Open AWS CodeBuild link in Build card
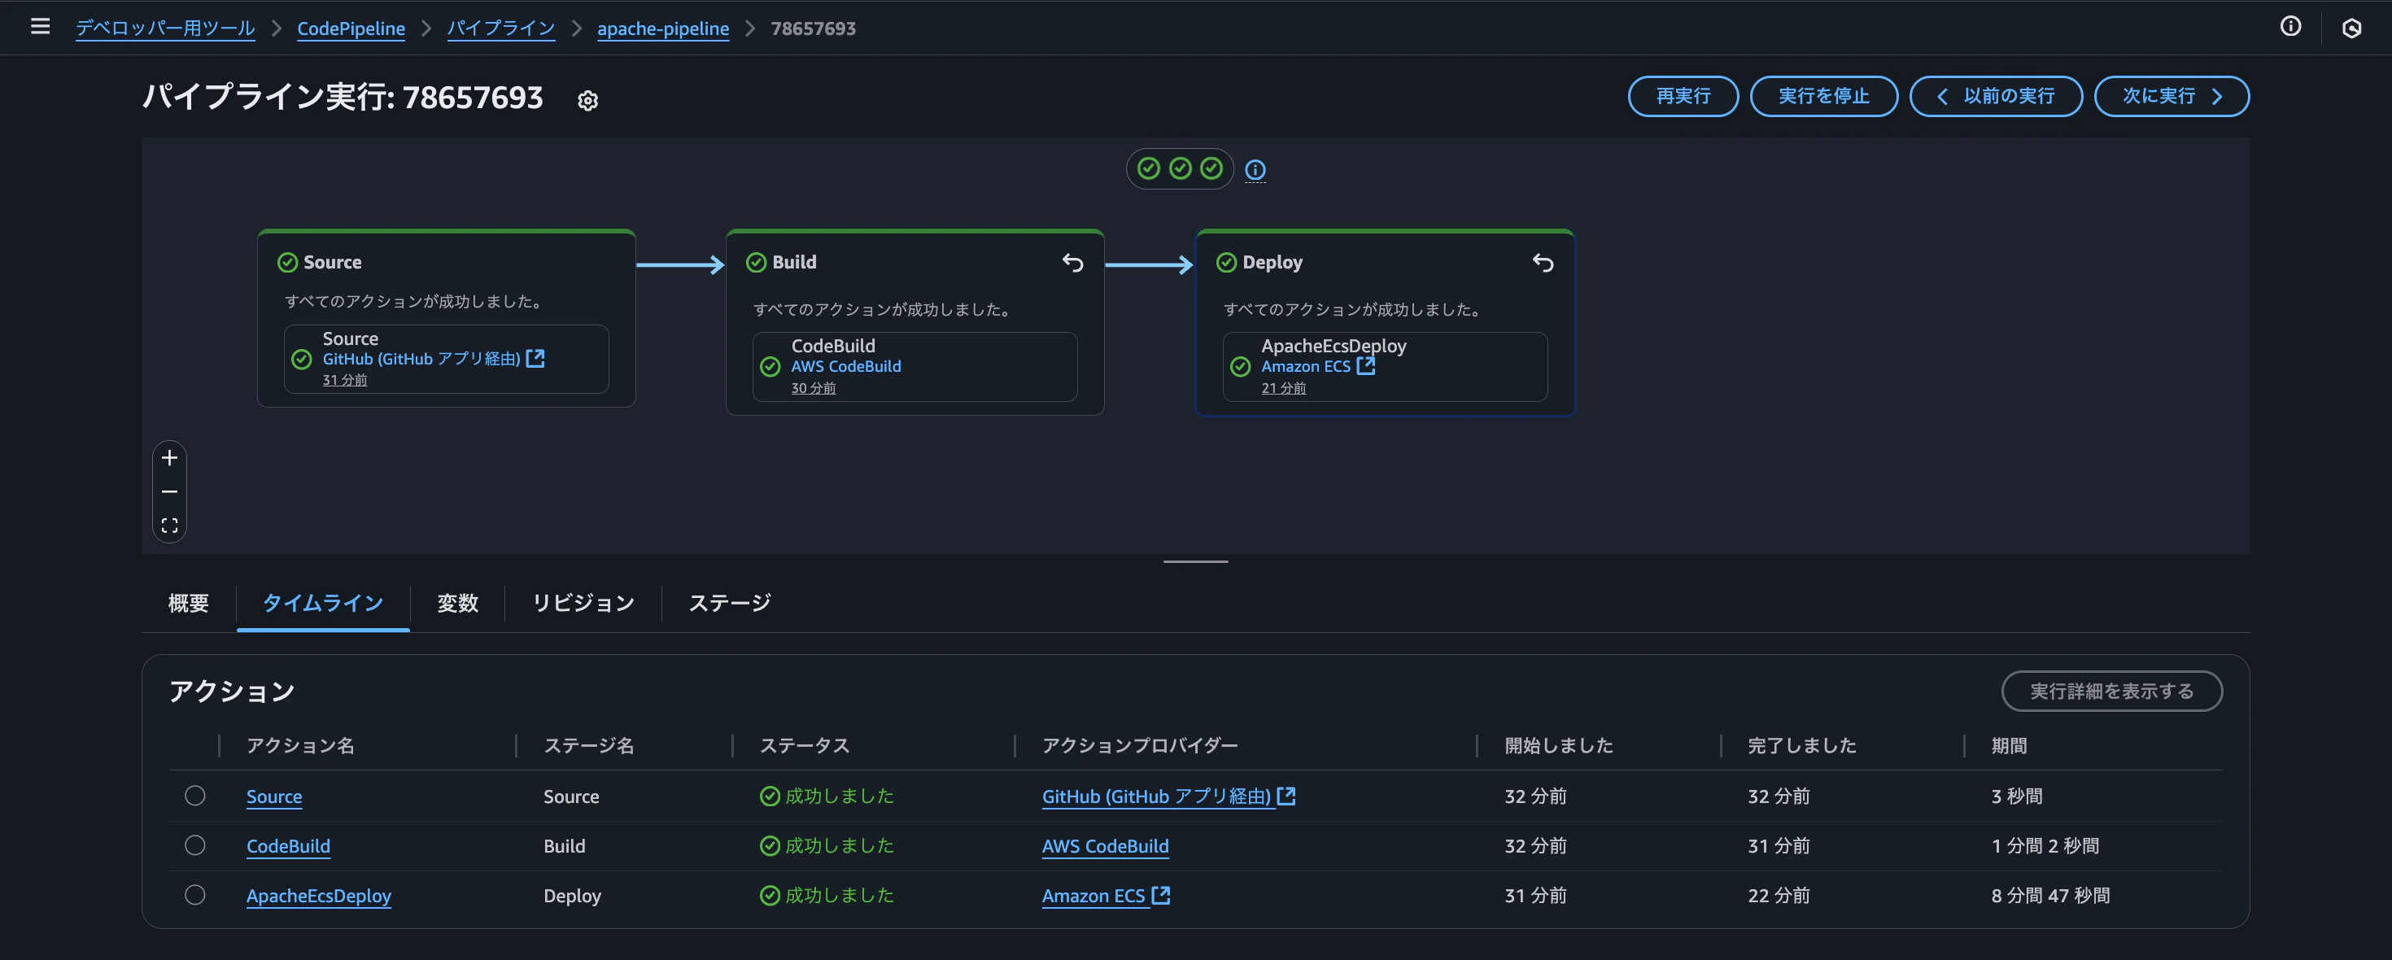This screenshot has width=2392, height=960. (x=846, y=367)
